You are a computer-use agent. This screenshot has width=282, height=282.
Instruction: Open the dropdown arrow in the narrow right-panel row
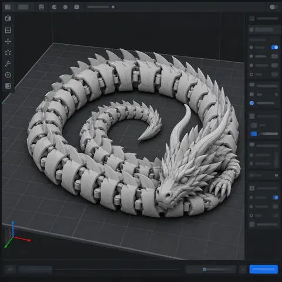tap(276, 175)
